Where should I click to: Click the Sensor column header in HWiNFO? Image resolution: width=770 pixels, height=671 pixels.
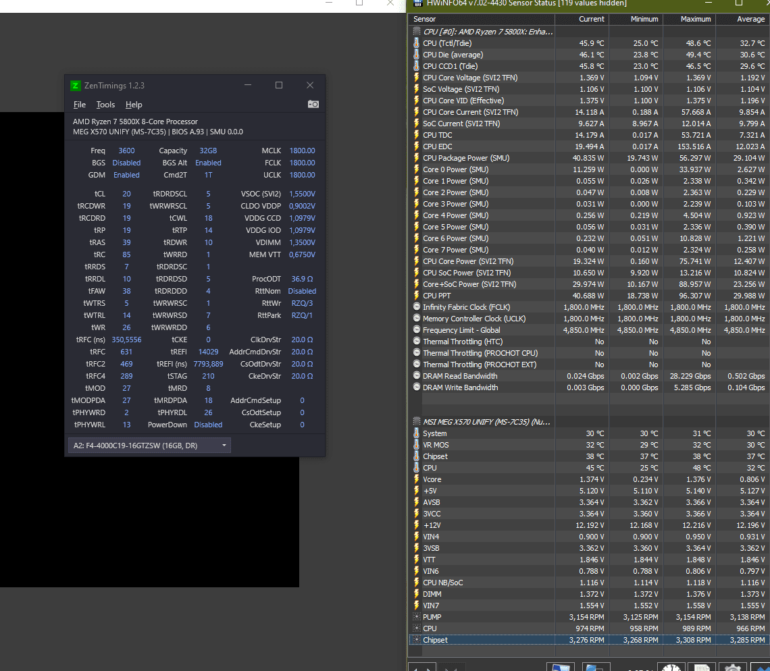pos(482,19)
